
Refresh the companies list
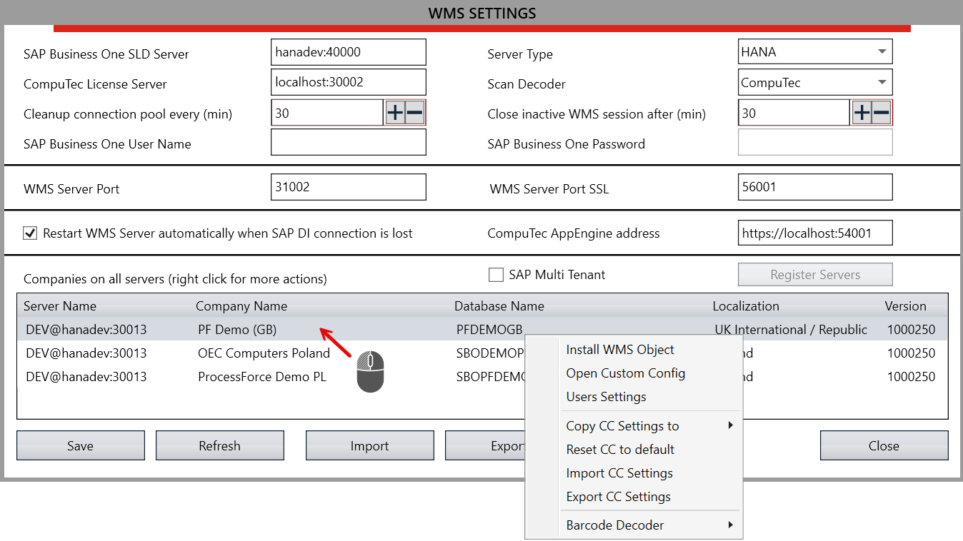pyautogui.click(x=219, y=445)
